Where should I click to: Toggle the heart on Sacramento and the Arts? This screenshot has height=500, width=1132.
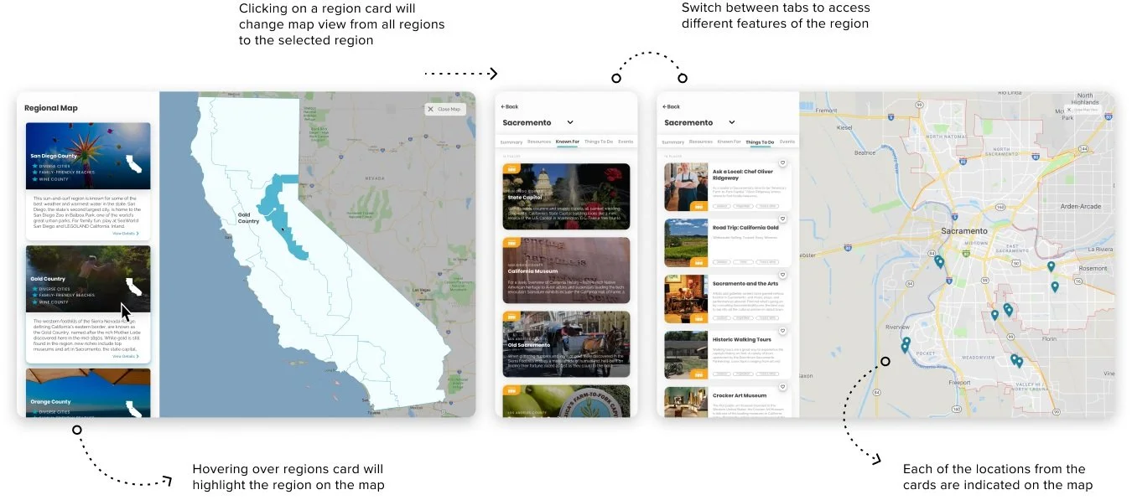click(x=782, y=276)
